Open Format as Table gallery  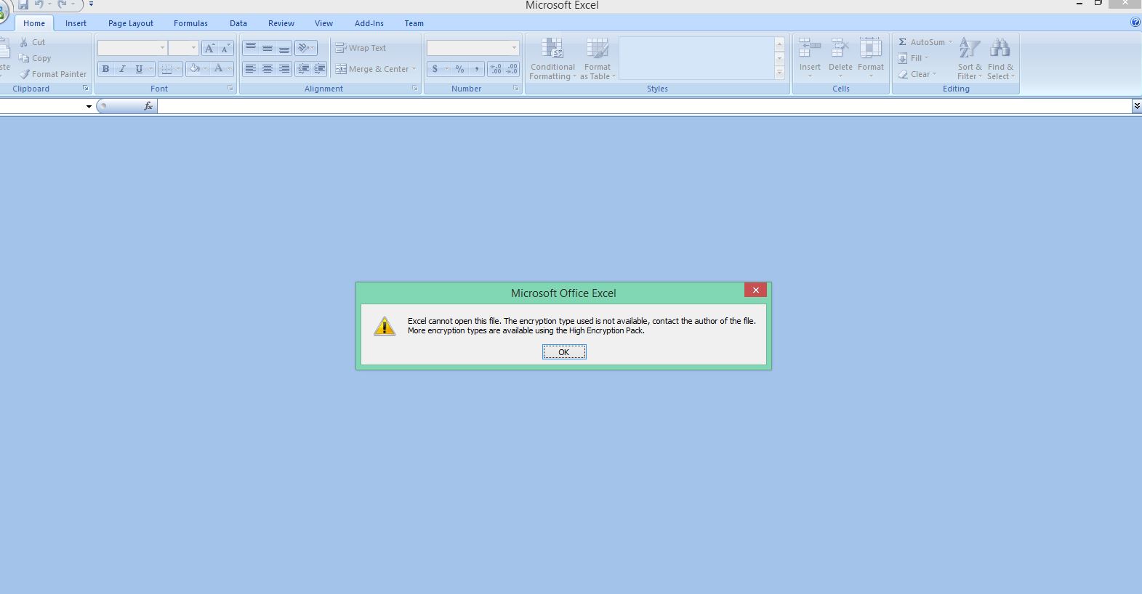click(598, 59)
